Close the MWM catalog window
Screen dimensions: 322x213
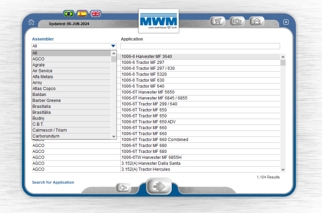pyautogui.click(x=286, y=22)
